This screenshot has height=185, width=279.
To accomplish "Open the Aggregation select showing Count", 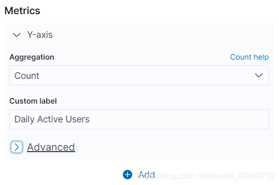I will click(x=139, y=75).
